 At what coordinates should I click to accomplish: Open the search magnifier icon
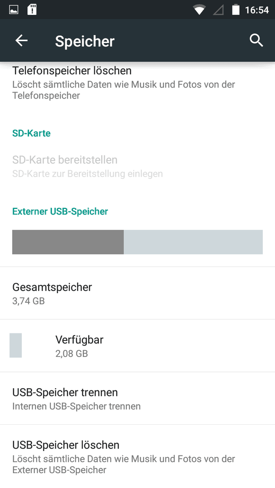[x=256, y=41]
